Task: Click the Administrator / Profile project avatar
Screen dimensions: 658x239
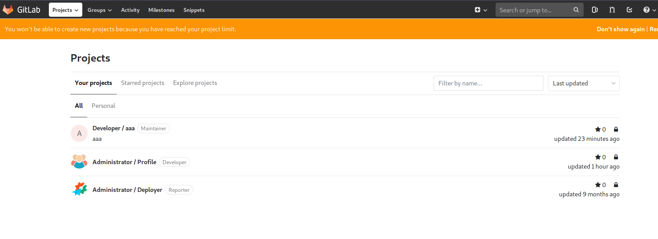Action: pyautogui.click(x=79, y=162)
